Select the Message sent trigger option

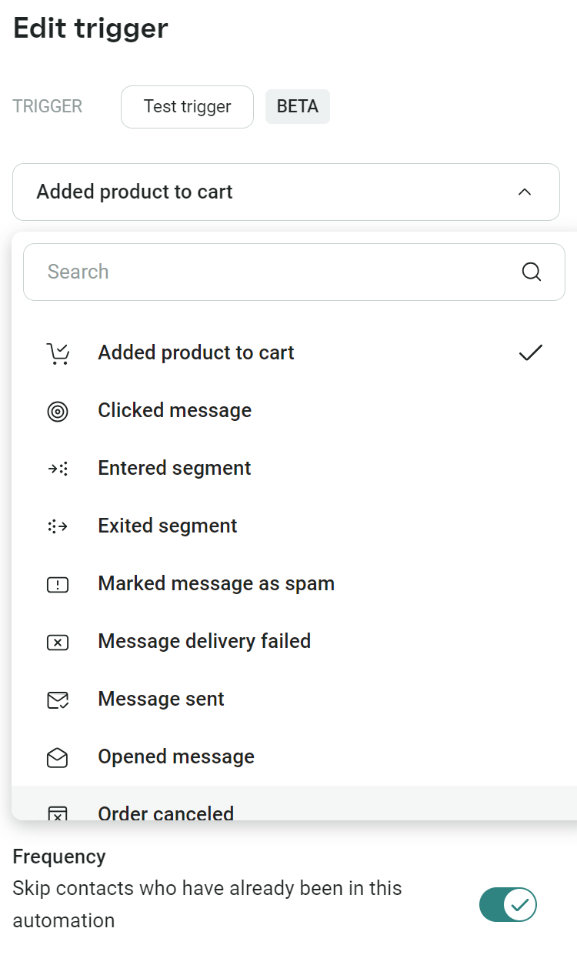(x=294, y=699)
